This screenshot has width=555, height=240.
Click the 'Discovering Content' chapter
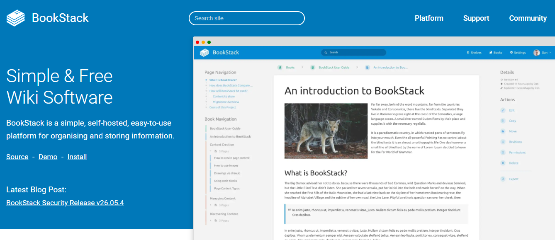(x=224, y=214)
